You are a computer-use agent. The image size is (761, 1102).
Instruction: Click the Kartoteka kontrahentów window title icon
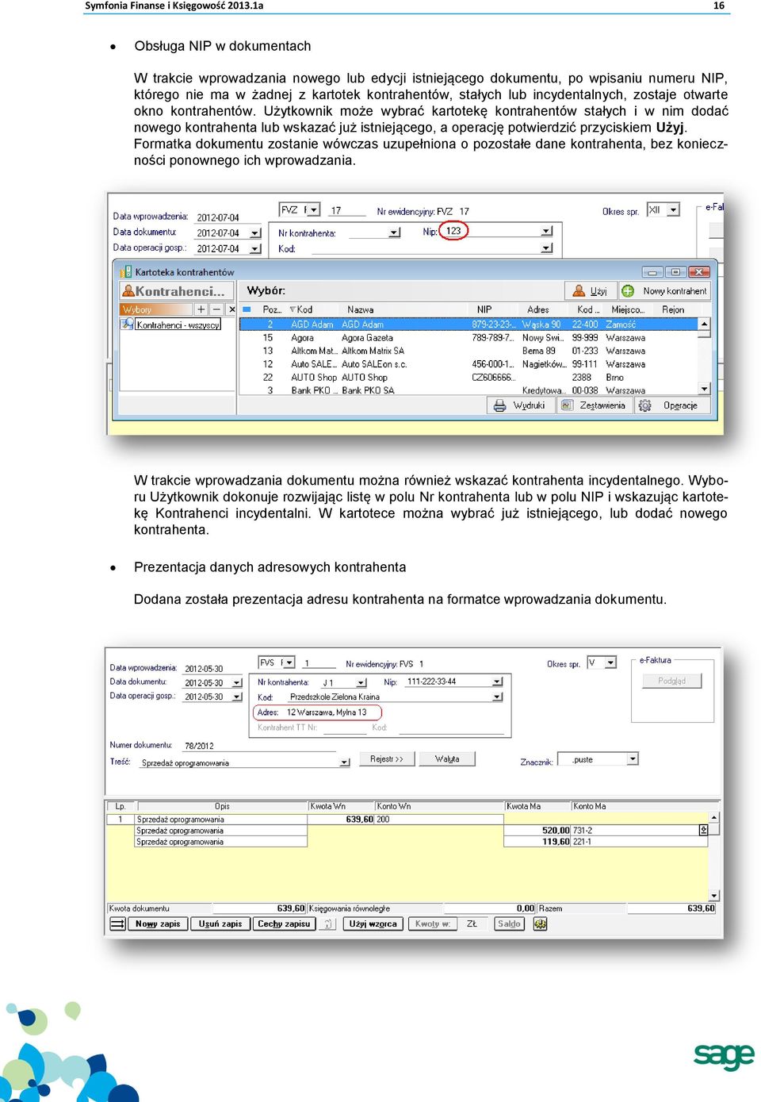pos(126,271)
